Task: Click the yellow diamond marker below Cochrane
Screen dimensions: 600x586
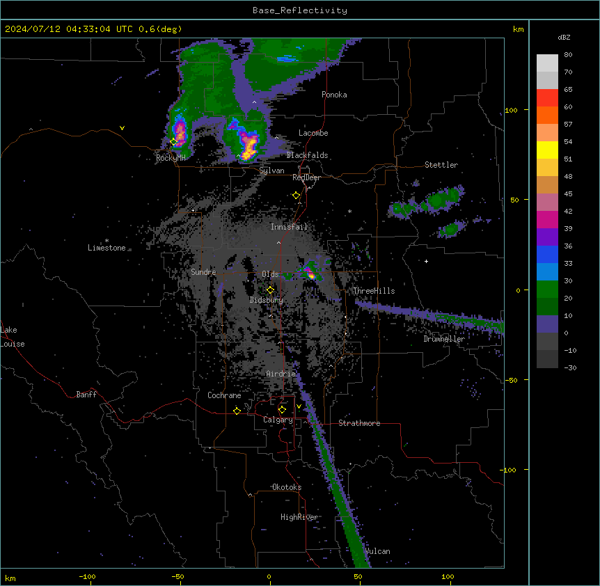Action: coord(237,411)
